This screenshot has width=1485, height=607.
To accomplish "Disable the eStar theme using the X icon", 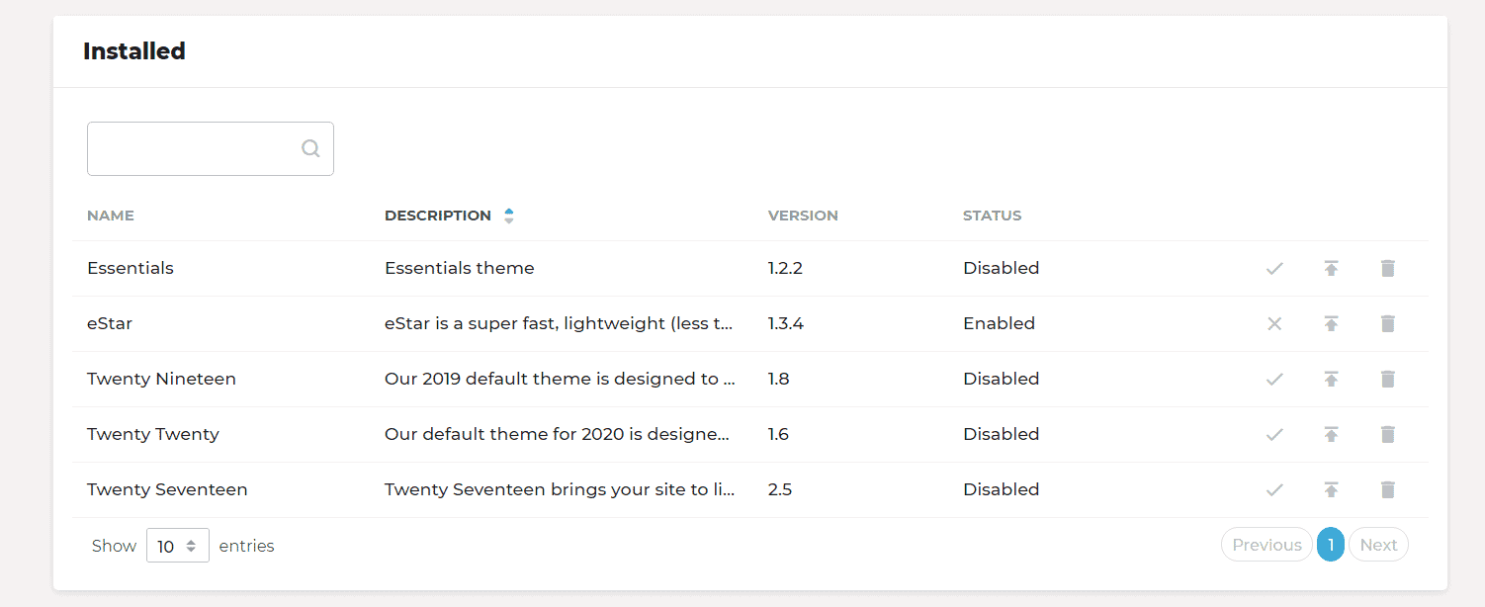I will [1274, 323].
